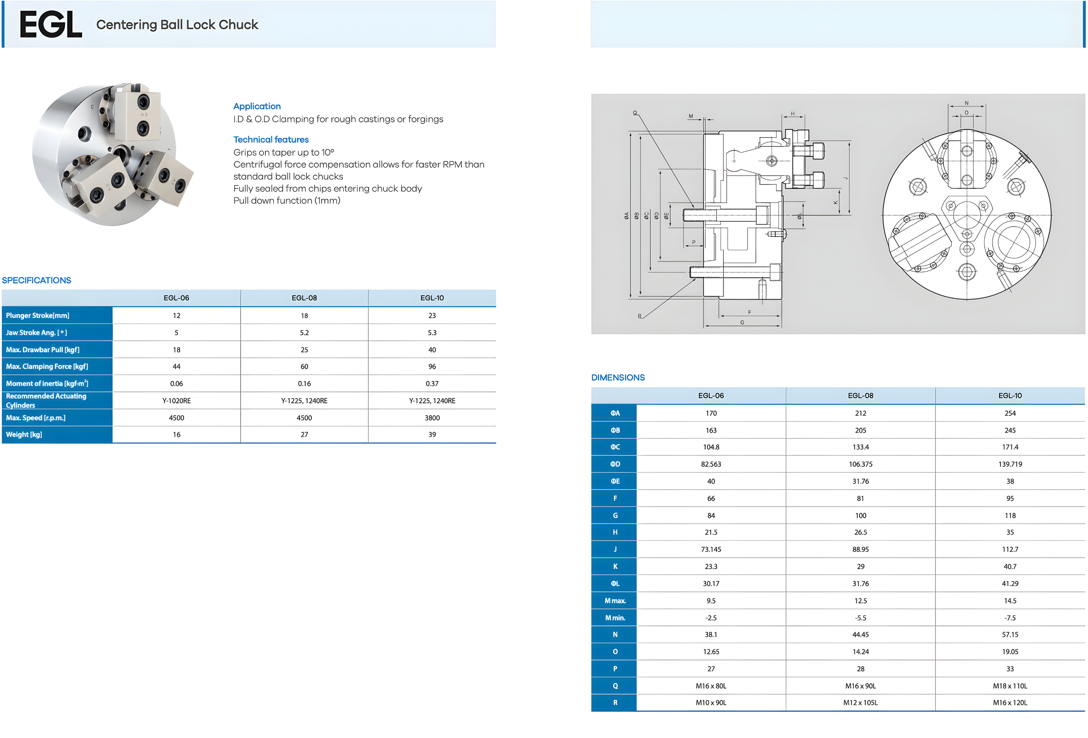This screenshot has width=1088, height=738.
Task: Click the DIMENSIONS section title
Action: (x=617, y=378)
